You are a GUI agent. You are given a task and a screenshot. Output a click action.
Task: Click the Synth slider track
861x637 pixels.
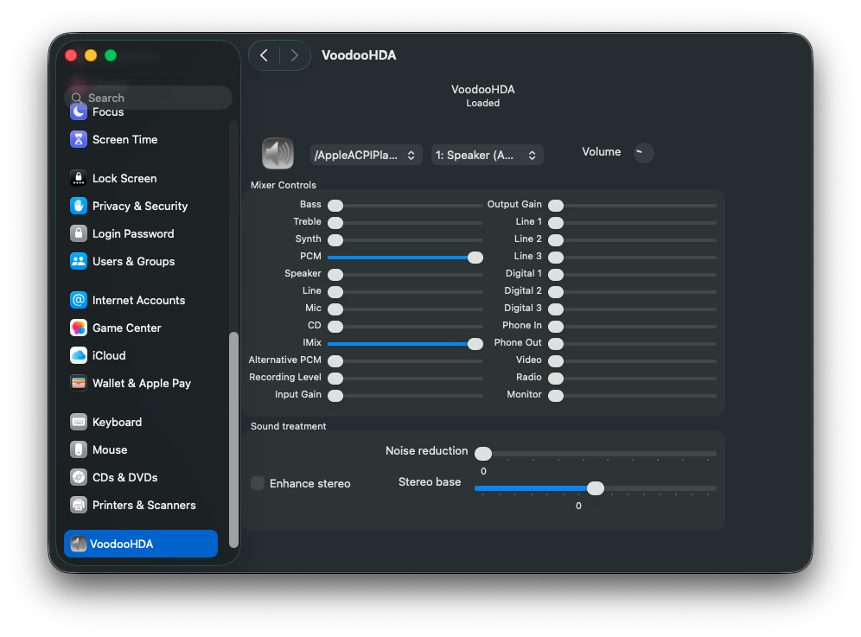(x=405, y=240)
